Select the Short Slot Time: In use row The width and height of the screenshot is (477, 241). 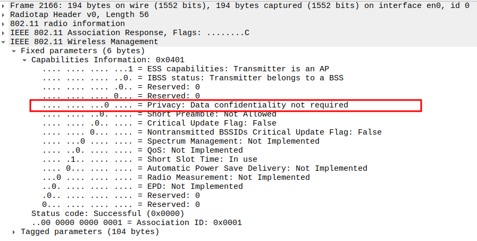(202, 160)
